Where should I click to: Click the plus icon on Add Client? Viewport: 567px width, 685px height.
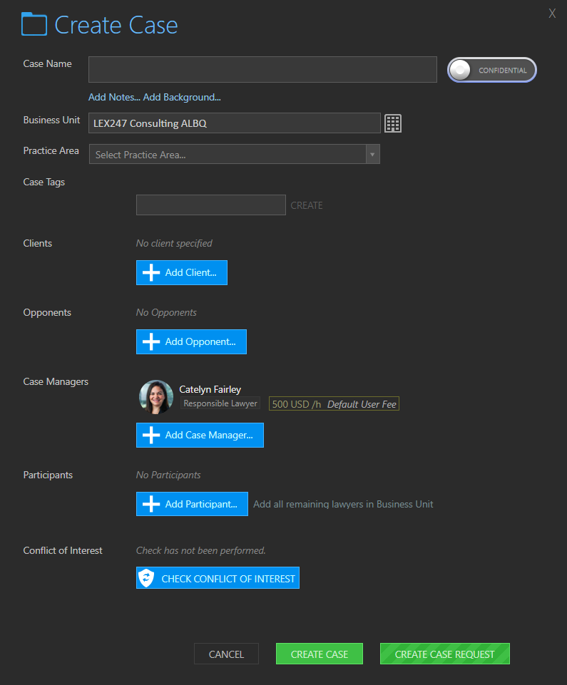tap(150, 272)
